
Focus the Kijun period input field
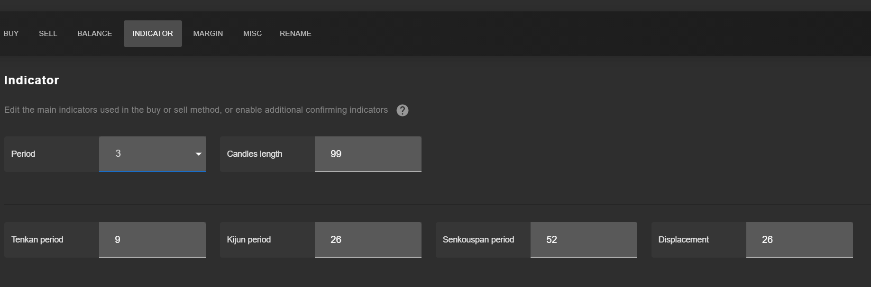(368, 240)
